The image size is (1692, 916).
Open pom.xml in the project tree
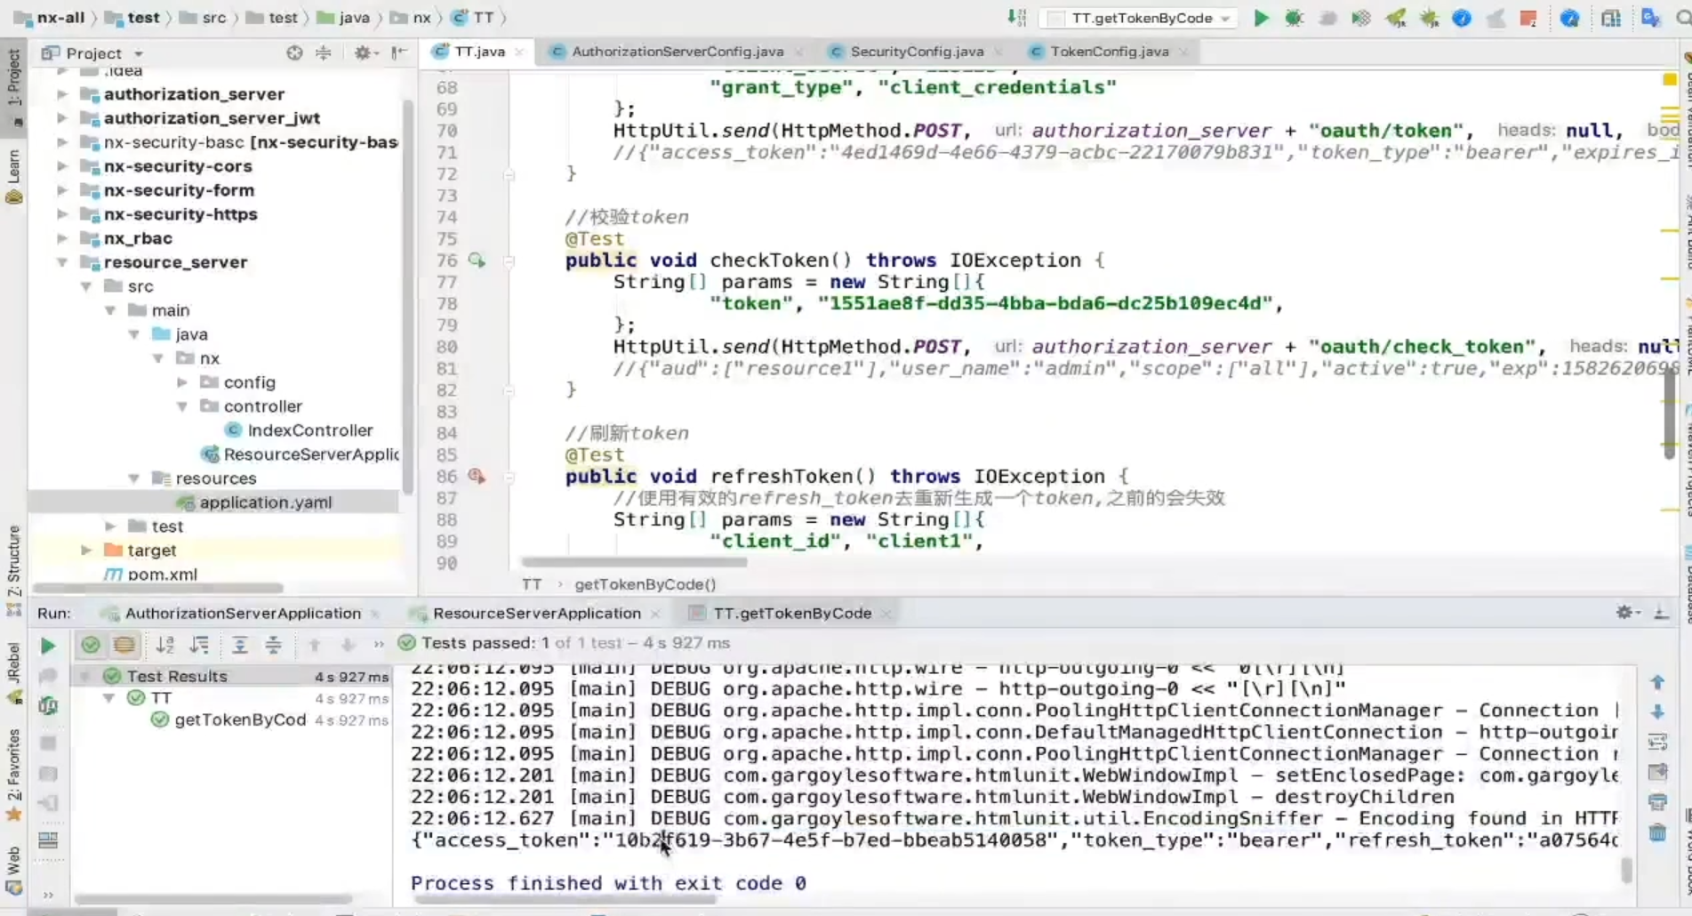[x=162, y=574]
